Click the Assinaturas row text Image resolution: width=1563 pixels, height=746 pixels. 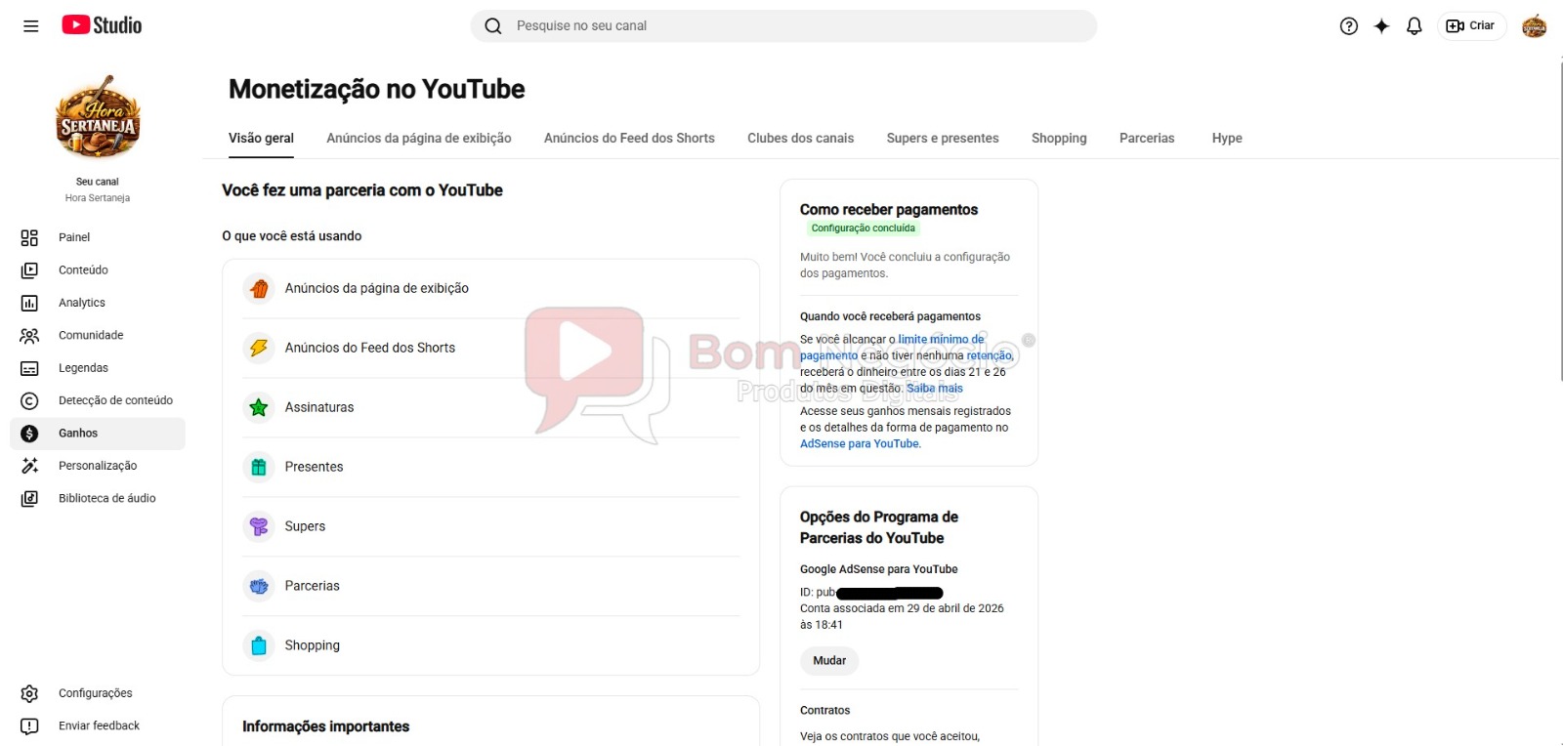pos(319,407)
